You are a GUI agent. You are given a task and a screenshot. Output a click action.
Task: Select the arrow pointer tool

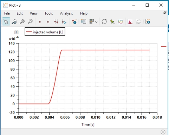[x=6, y=22]
